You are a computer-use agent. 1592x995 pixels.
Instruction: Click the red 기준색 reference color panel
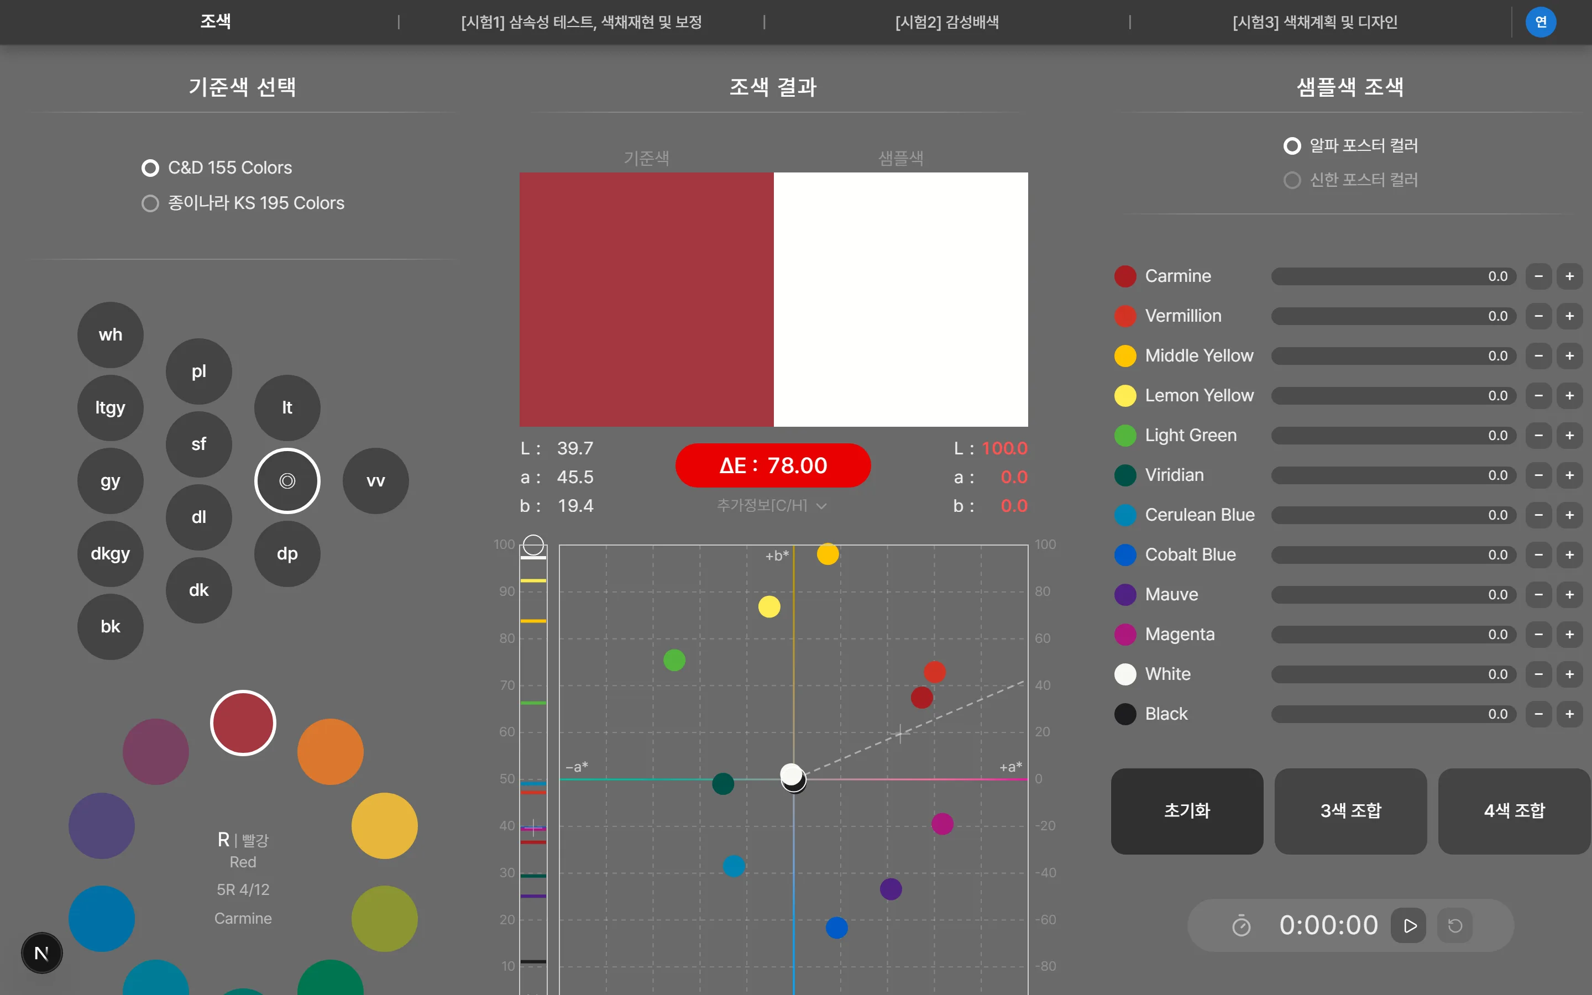point(647,300)
